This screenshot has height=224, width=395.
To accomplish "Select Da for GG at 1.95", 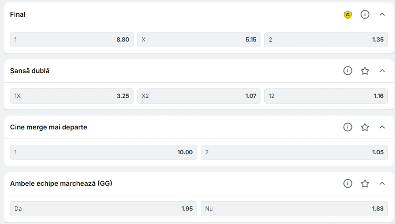I will click(x=104, y=209).
